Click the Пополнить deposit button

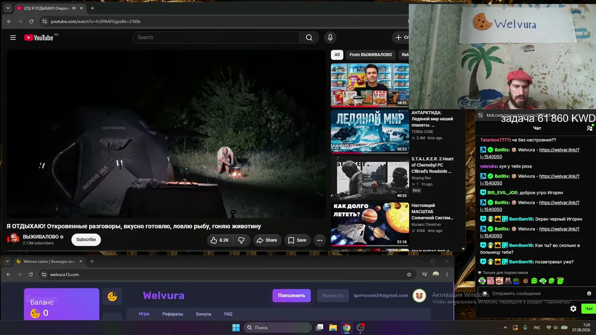point(291,295)
